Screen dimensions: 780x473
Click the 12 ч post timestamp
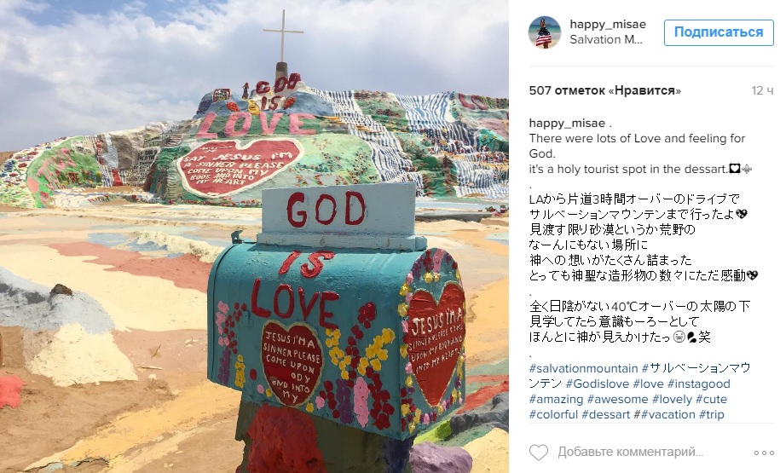point(762,90)
